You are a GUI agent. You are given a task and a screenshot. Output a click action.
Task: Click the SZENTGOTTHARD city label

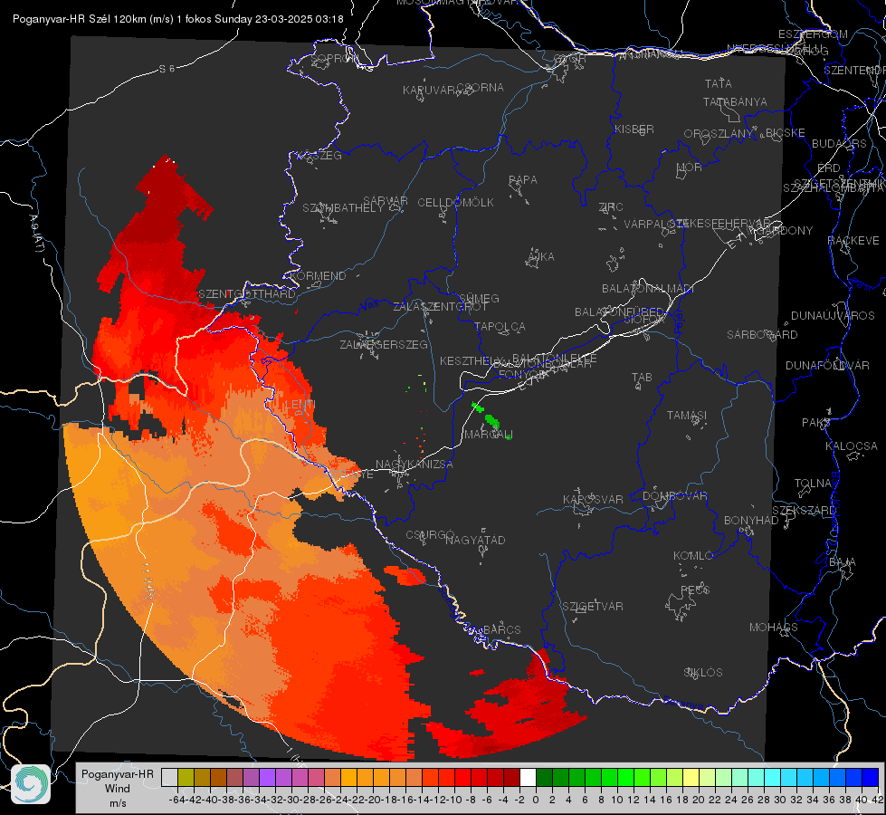pos(247,294)
